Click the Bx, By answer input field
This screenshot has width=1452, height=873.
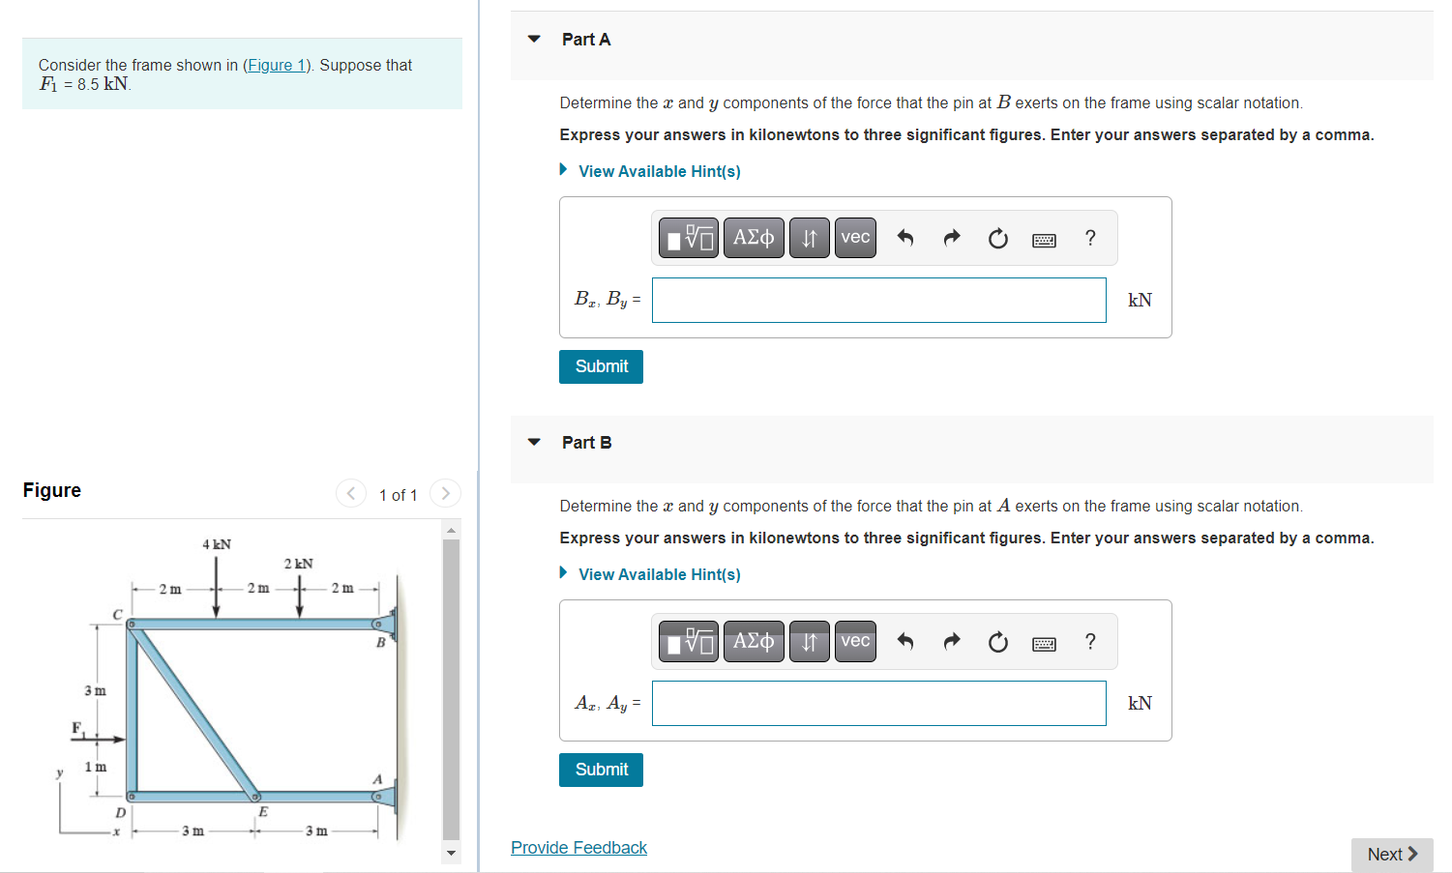pos(878,300)
